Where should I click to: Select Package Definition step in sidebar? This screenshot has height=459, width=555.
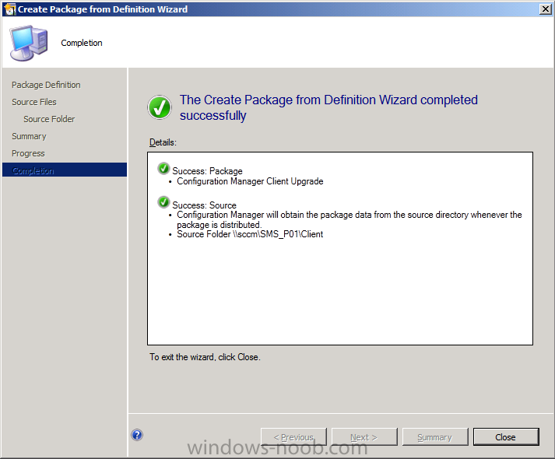pos(46,85)
